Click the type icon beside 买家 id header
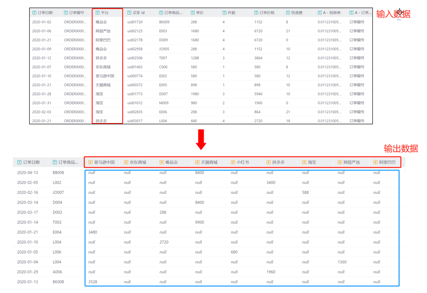 (129, 13)
